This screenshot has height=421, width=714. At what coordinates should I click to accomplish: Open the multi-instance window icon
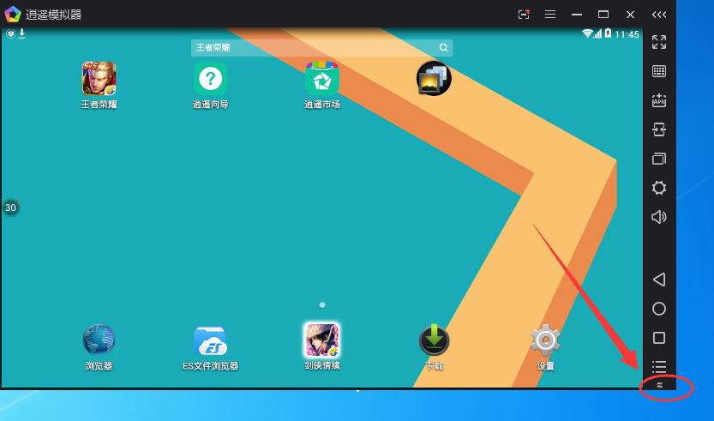click(x=659, y=159)
